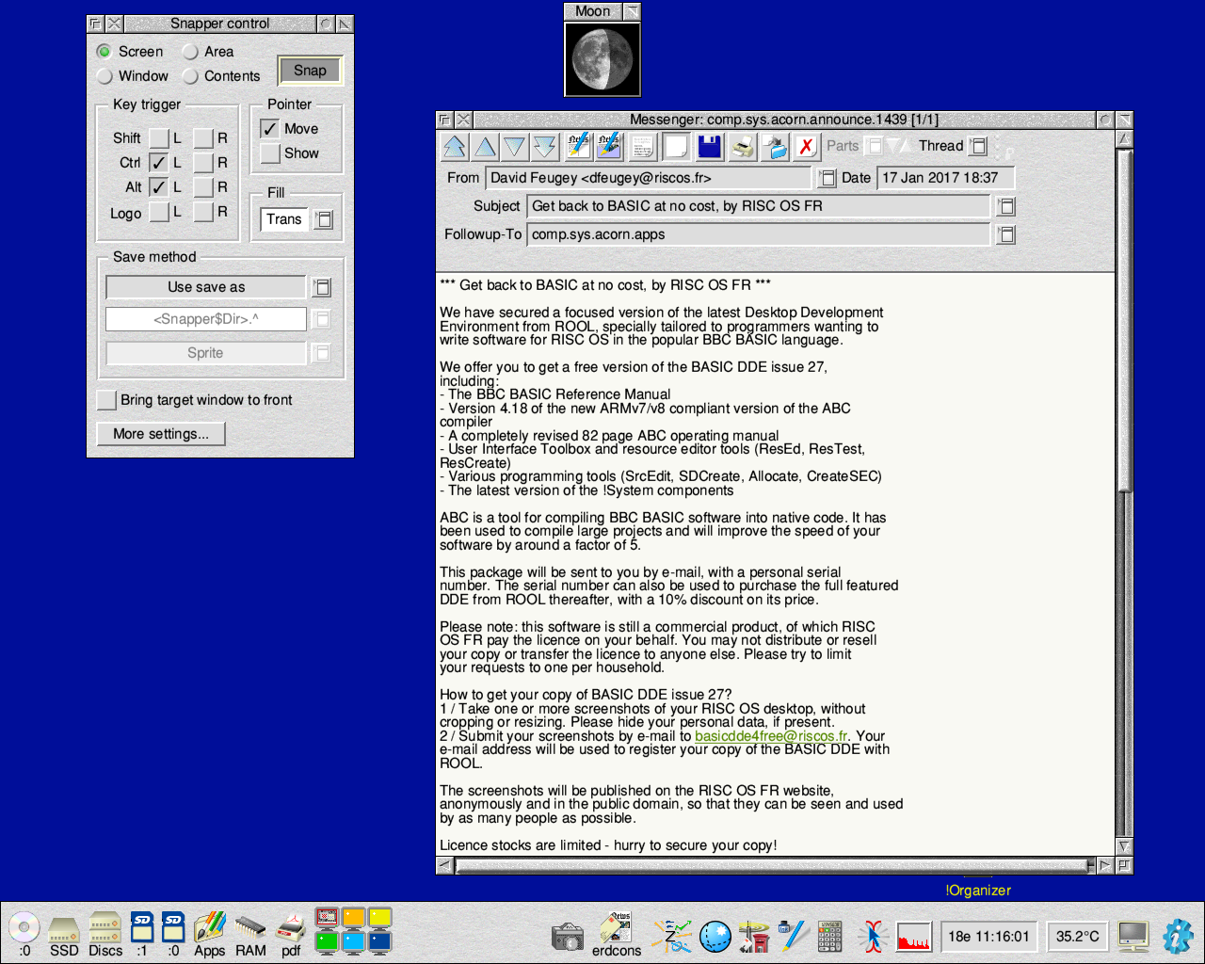Click the Moon phase image
The width and height of the screenshot is (1205, 964).
pos(602,59)
